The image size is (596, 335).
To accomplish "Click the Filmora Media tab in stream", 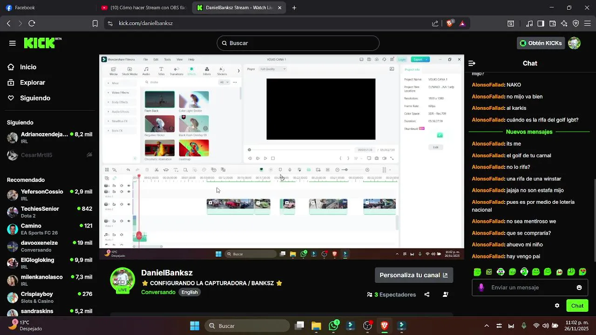I will coord(113,71).
